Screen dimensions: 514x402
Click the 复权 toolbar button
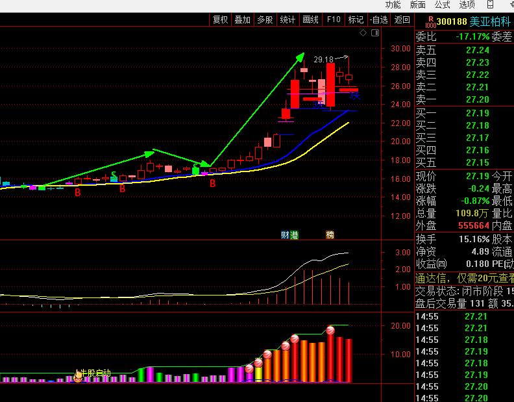point(220,20)
